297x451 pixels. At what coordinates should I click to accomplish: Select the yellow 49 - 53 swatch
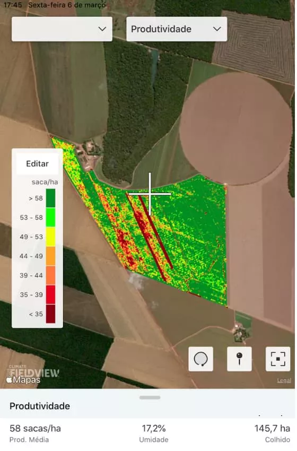[50, 237]
